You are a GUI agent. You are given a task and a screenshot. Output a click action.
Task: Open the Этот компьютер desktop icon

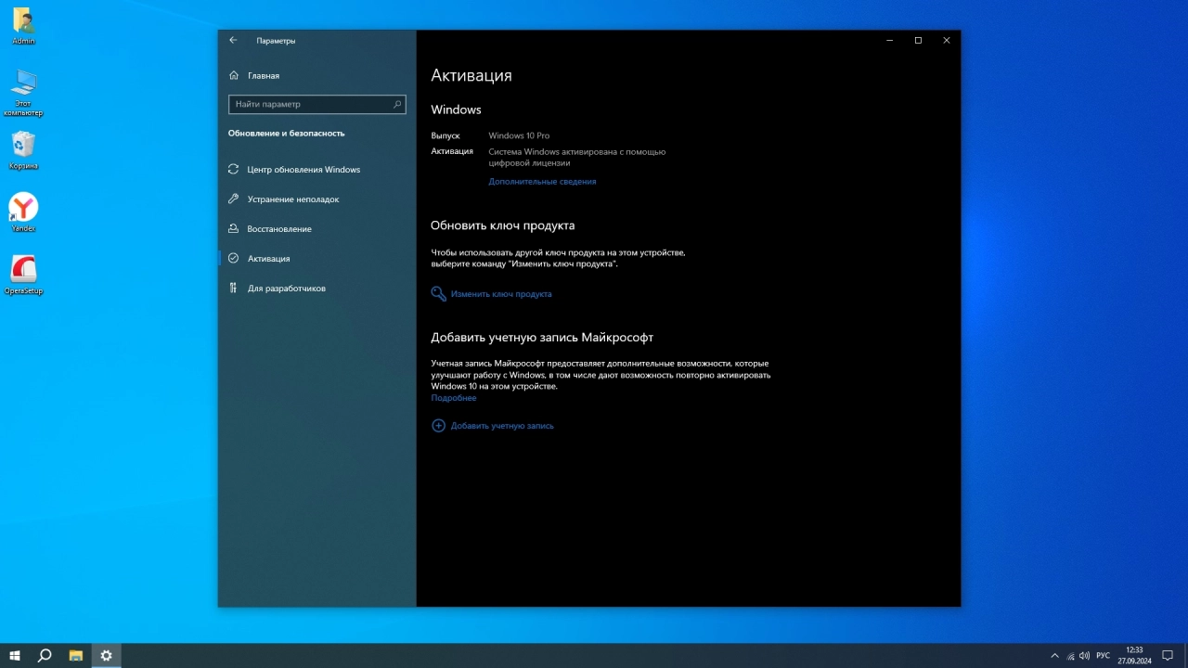click(x=23, y=91)
